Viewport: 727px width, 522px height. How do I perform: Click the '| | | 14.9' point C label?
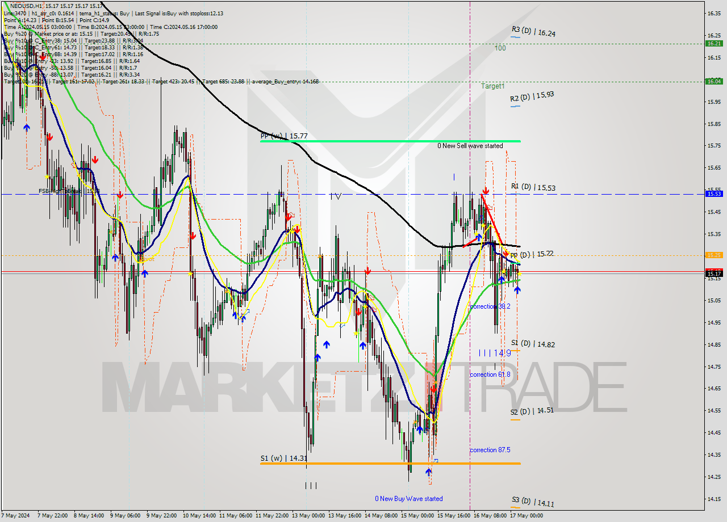(x=495, y=353)
